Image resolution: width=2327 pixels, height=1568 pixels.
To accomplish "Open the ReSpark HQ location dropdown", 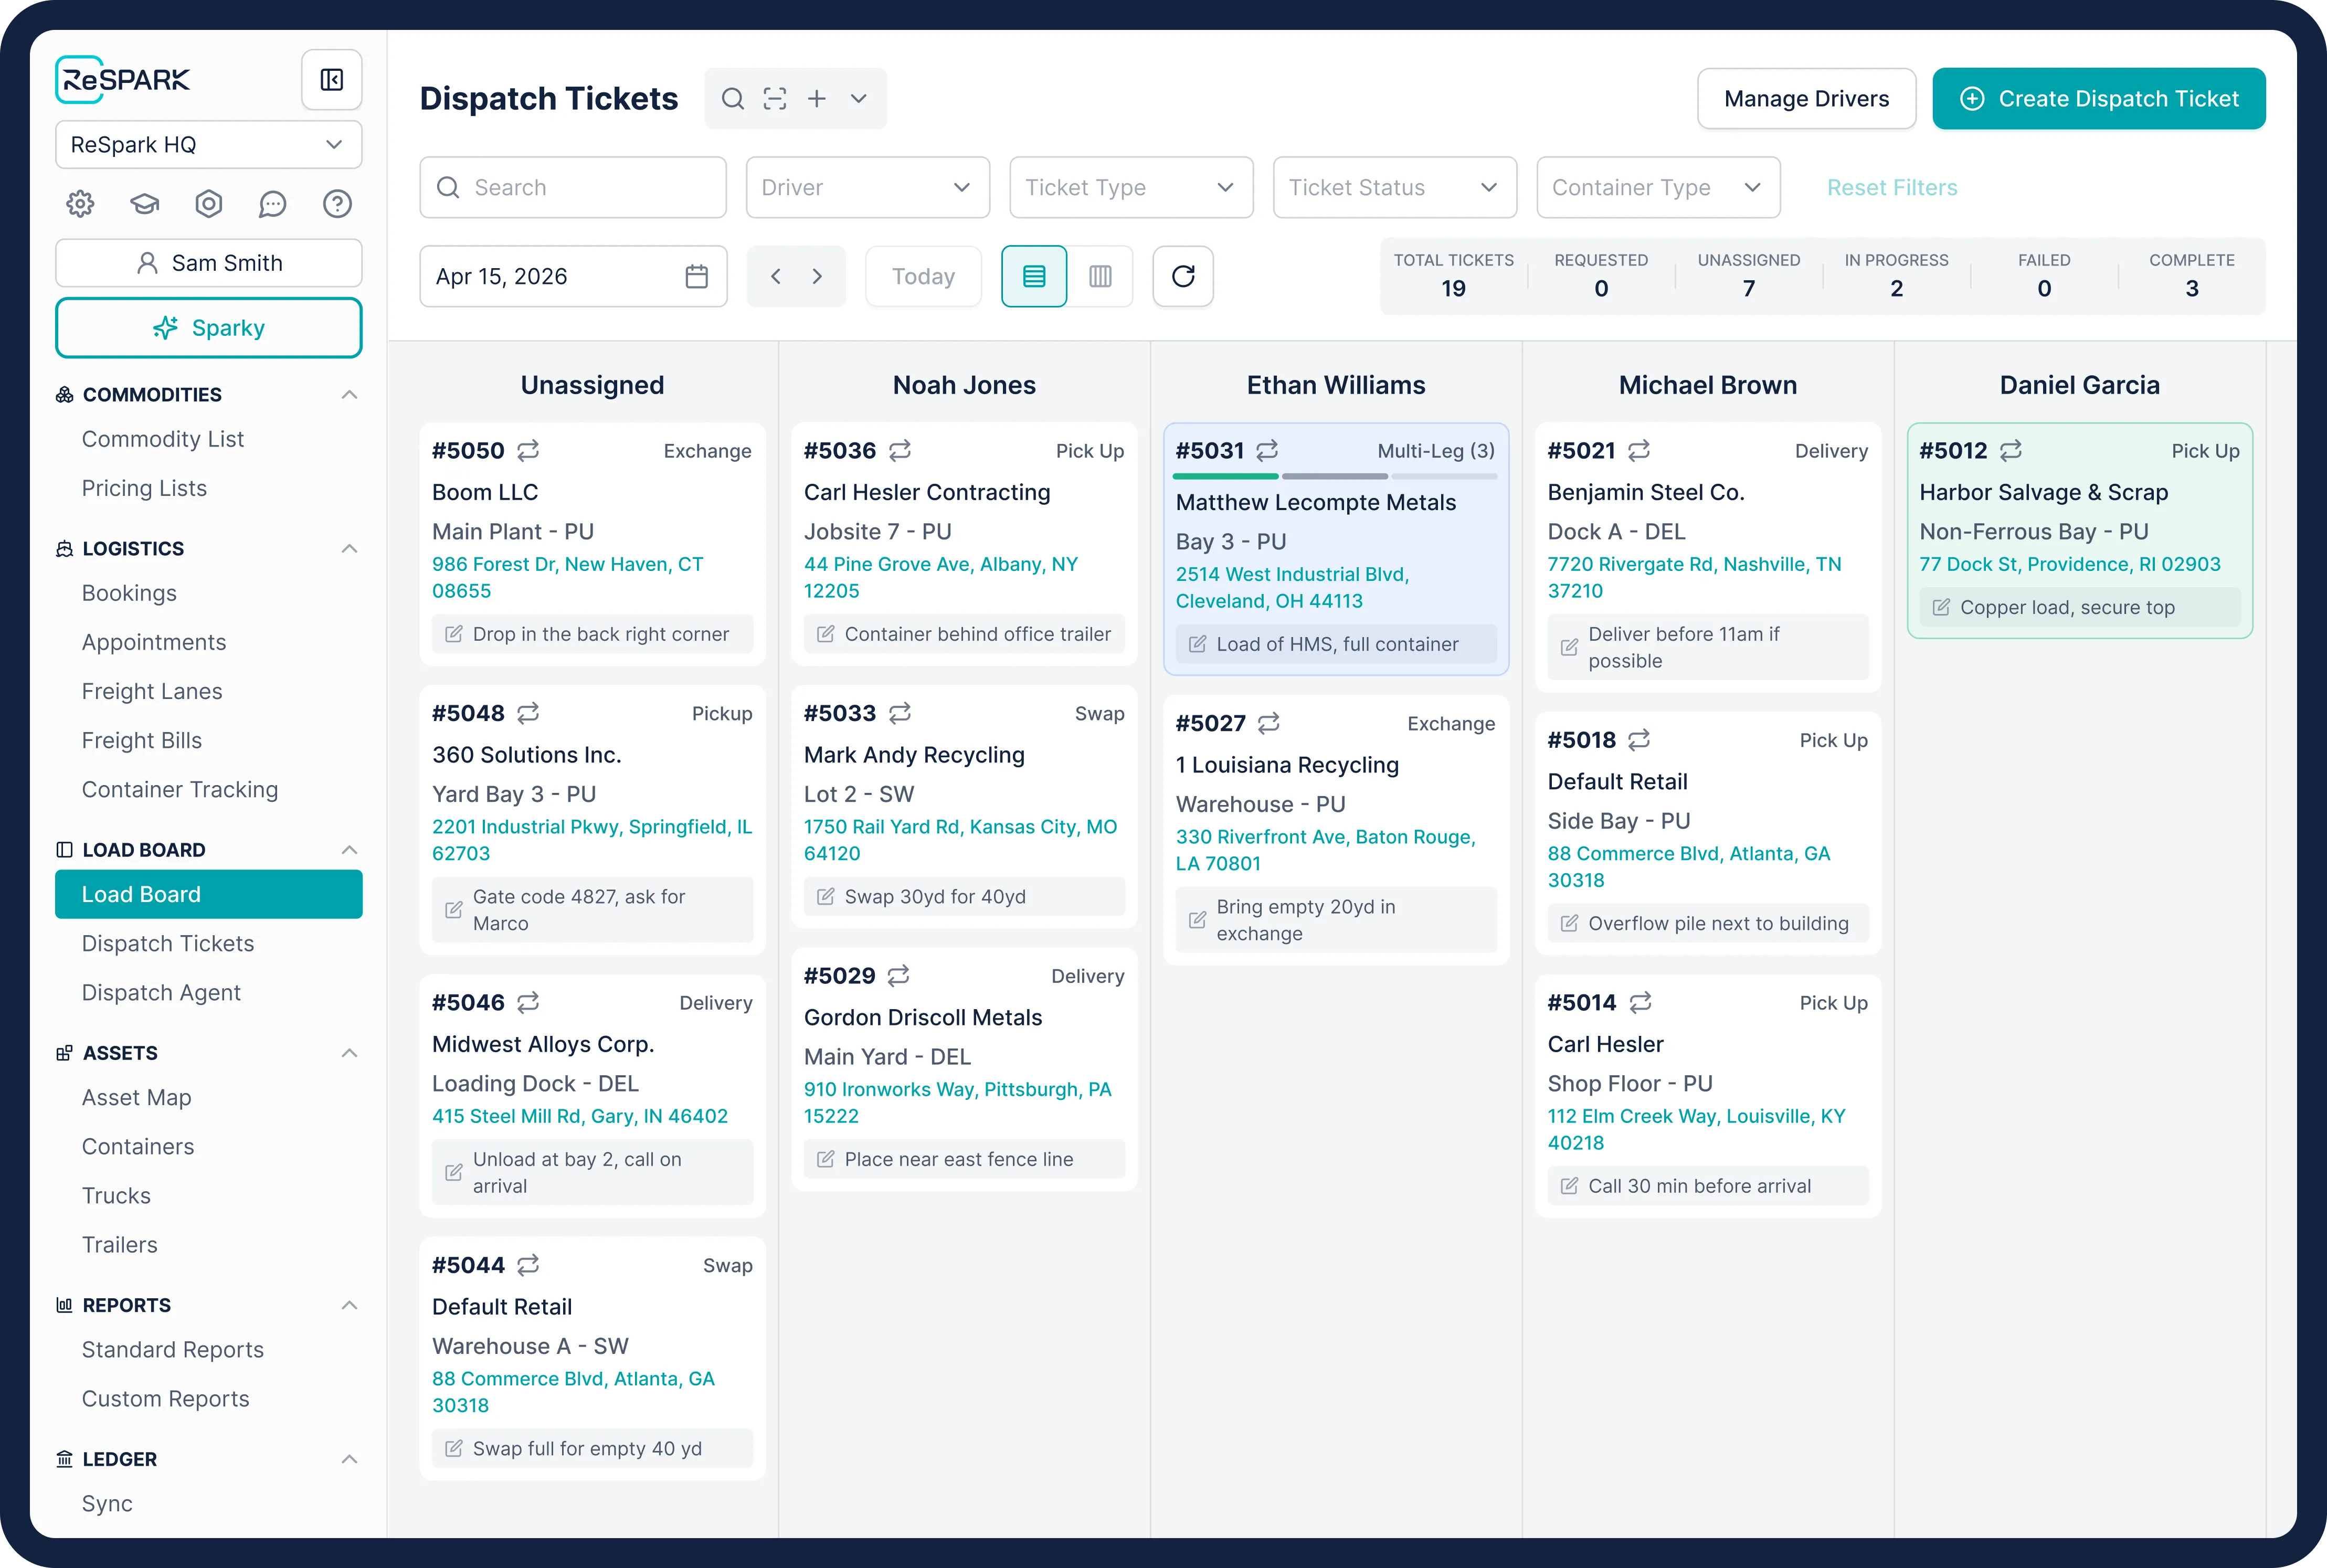I will [208, 145].
